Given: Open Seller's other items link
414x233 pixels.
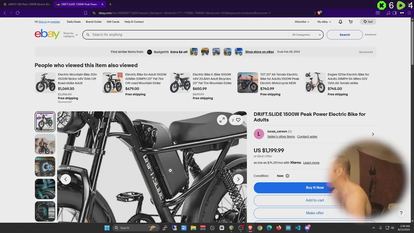Looking at the screenshot, I should 281,137.
